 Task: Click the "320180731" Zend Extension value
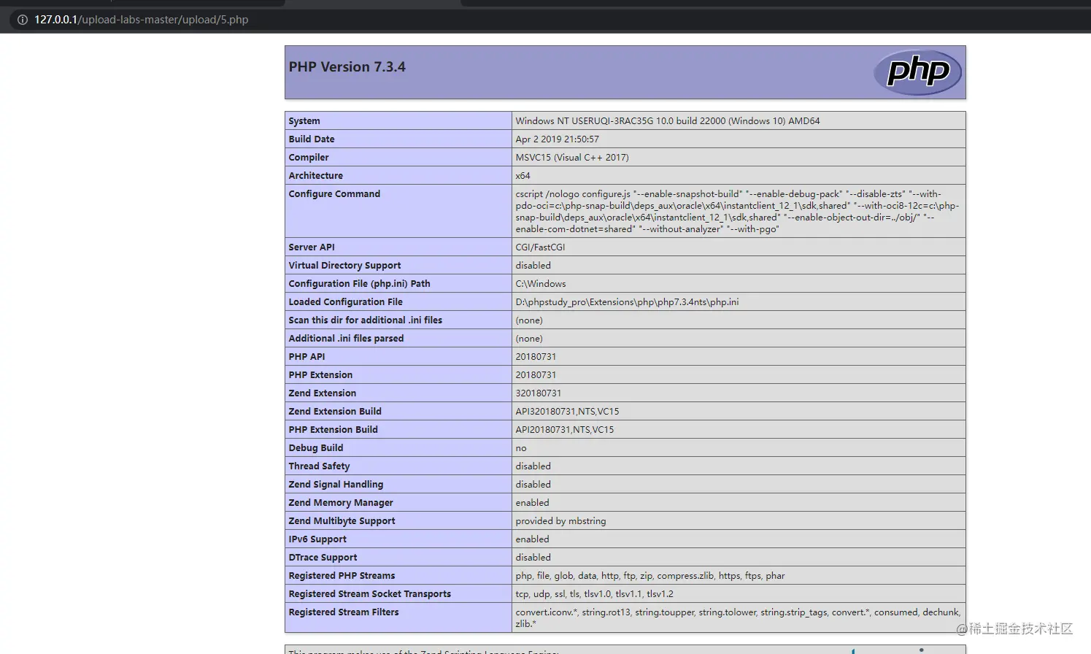click(x=539, y=393)
